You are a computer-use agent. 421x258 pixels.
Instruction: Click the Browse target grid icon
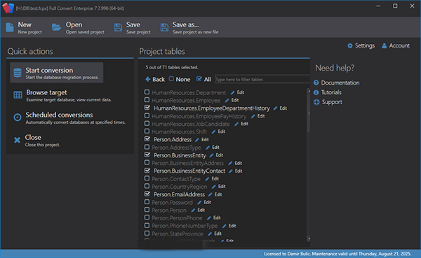[x=18, y=95]
